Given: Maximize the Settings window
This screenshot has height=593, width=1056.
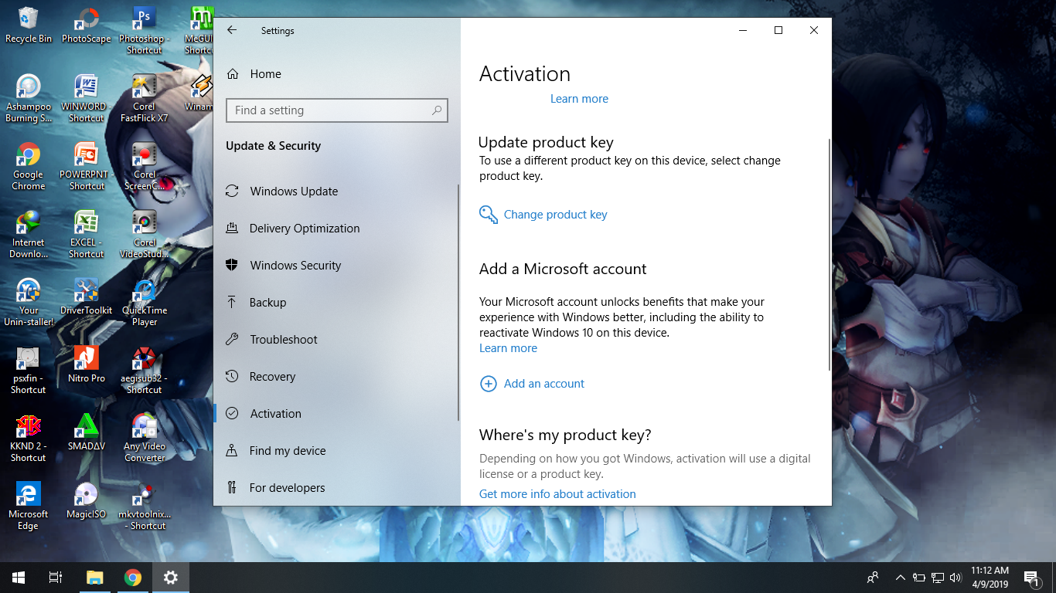Looking at the screenshot, I should coord(778,30).
